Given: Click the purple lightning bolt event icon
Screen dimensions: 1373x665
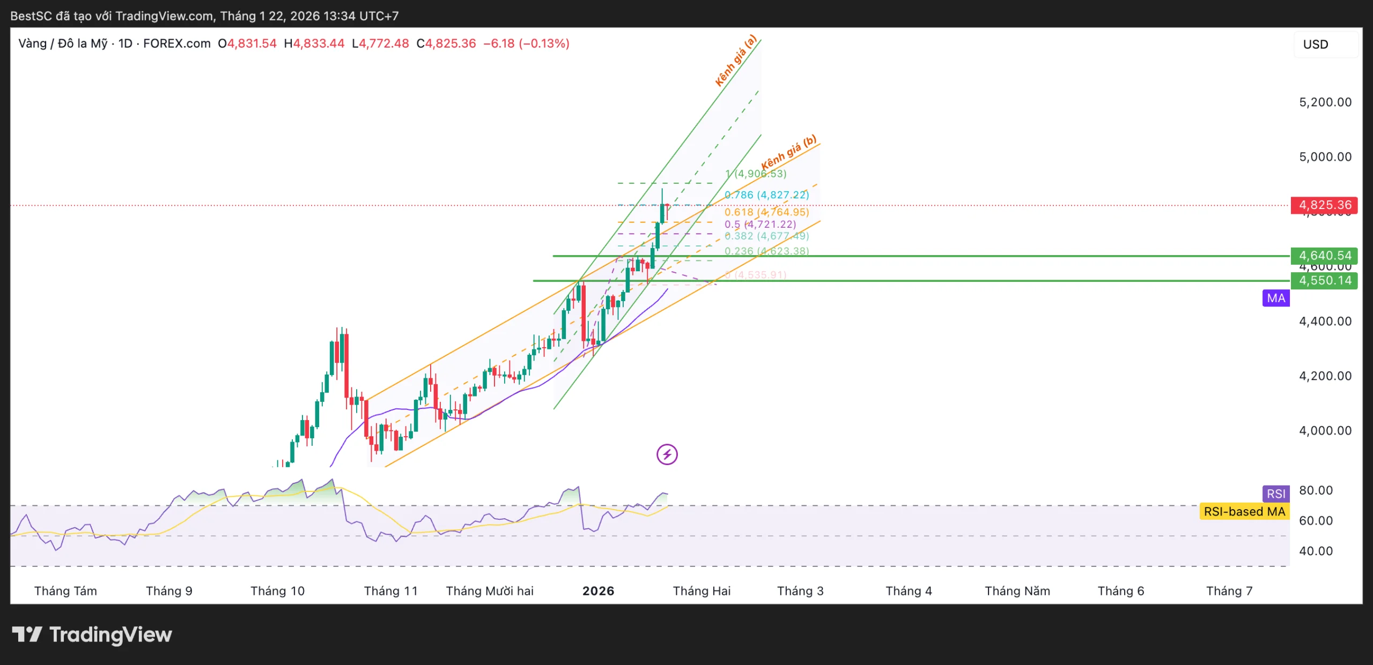Looking at the screenshot, I should (667, 455).
